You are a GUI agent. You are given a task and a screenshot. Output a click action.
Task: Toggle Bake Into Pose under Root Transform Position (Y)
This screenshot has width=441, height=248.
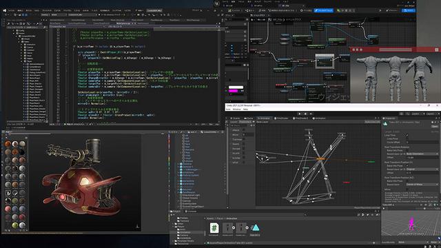[407, 165]
